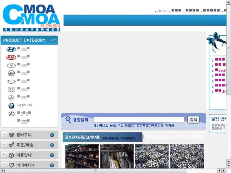
Task: Open the Renault Samsung brand category
Action: [x=11, y=81]
